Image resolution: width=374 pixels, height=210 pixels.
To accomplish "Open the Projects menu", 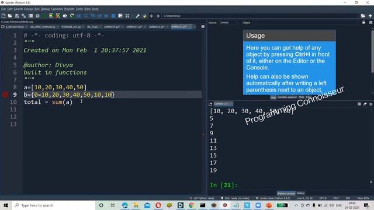I will pos(69,9).
